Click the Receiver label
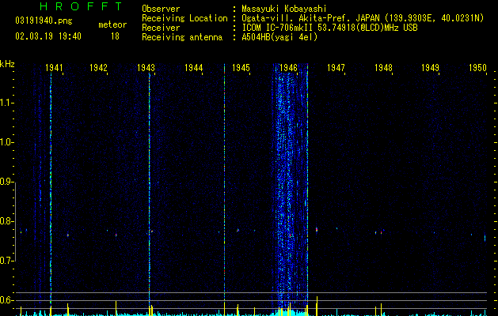This screenshot has width=498, height=316. 161,28
